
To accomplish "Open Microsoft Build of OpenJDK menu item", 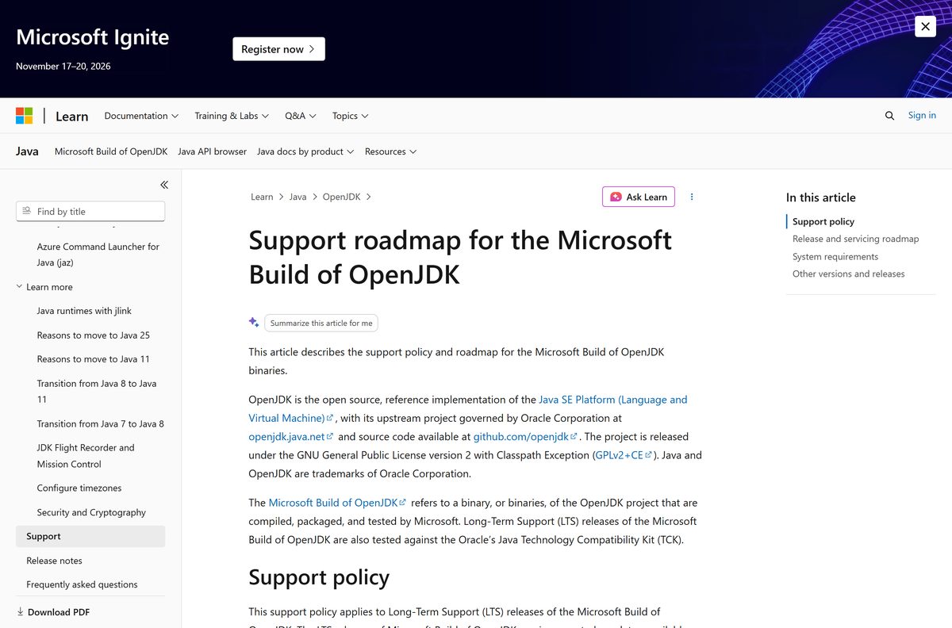I will tap(111, 151).
